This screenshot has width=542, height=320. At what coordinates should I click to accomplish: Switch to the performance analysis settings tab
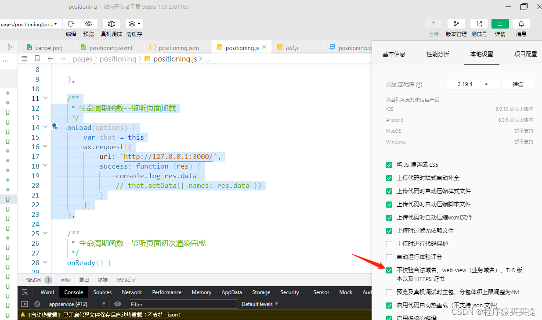coord(437,54)
